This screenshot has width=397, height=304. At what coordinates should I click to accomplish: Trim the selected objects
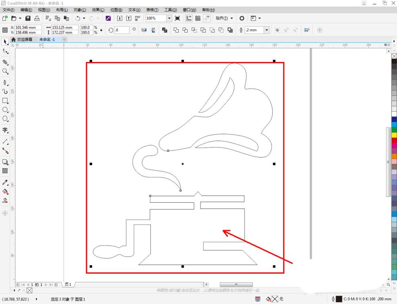coord(185,30)
